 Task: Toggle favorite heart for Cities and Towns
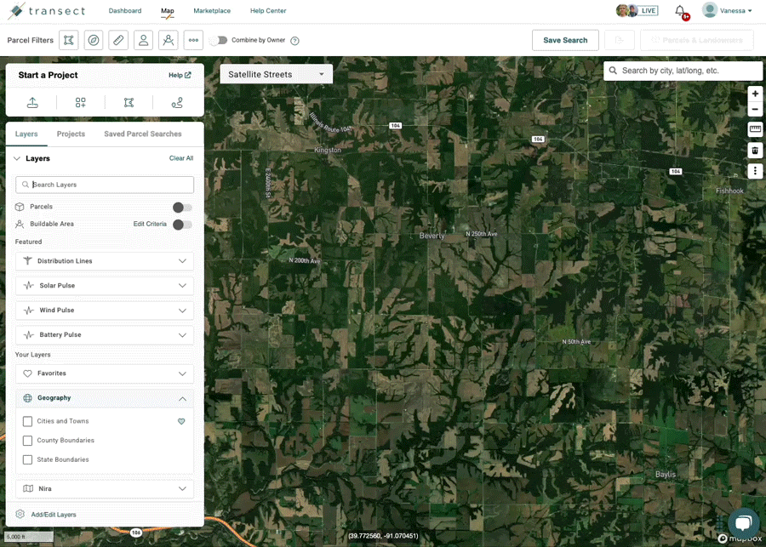pos(181,421)
